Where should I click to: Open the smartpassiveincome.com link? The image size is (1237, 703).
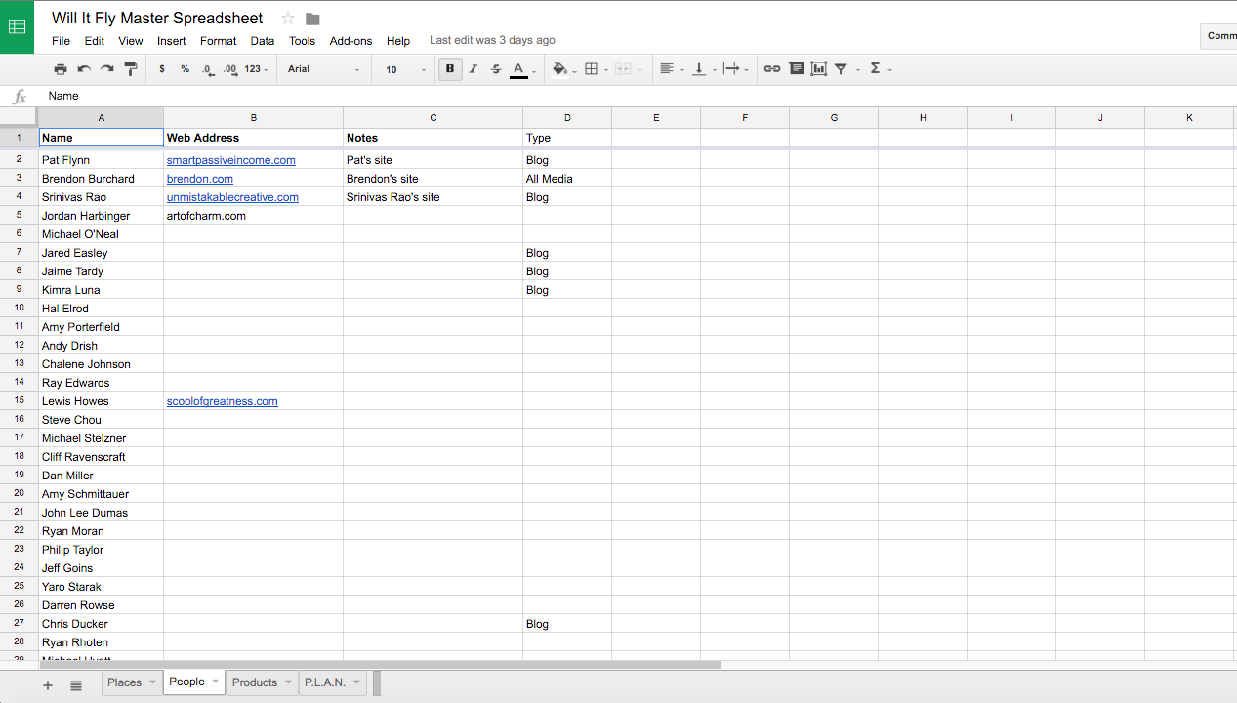click(x=231, y=160)
